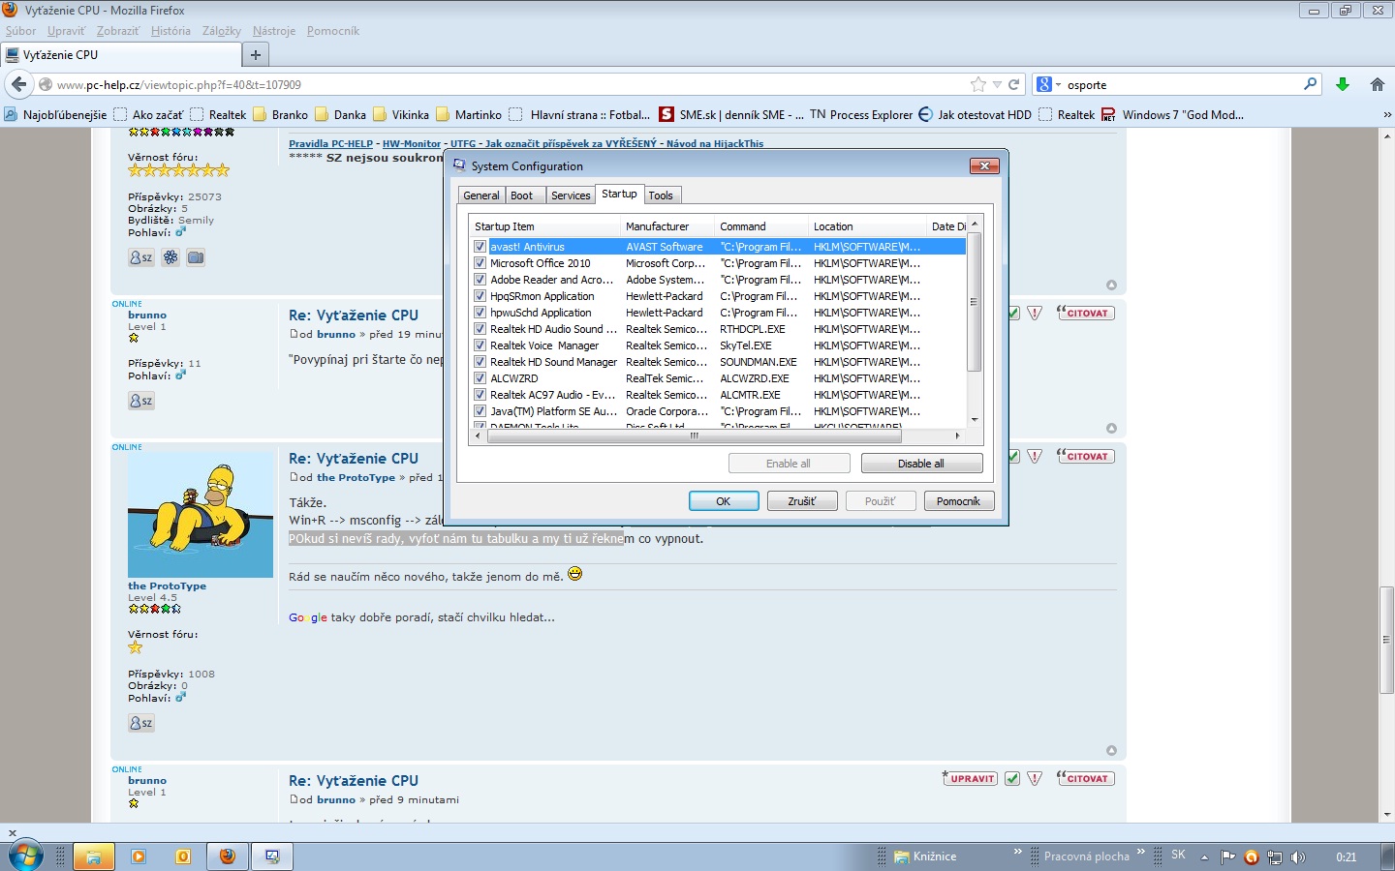The height and width of the screenshot is (871, 1395).
Task: Uncheck avast! Antivirus startup item
Action: (480, 247)
